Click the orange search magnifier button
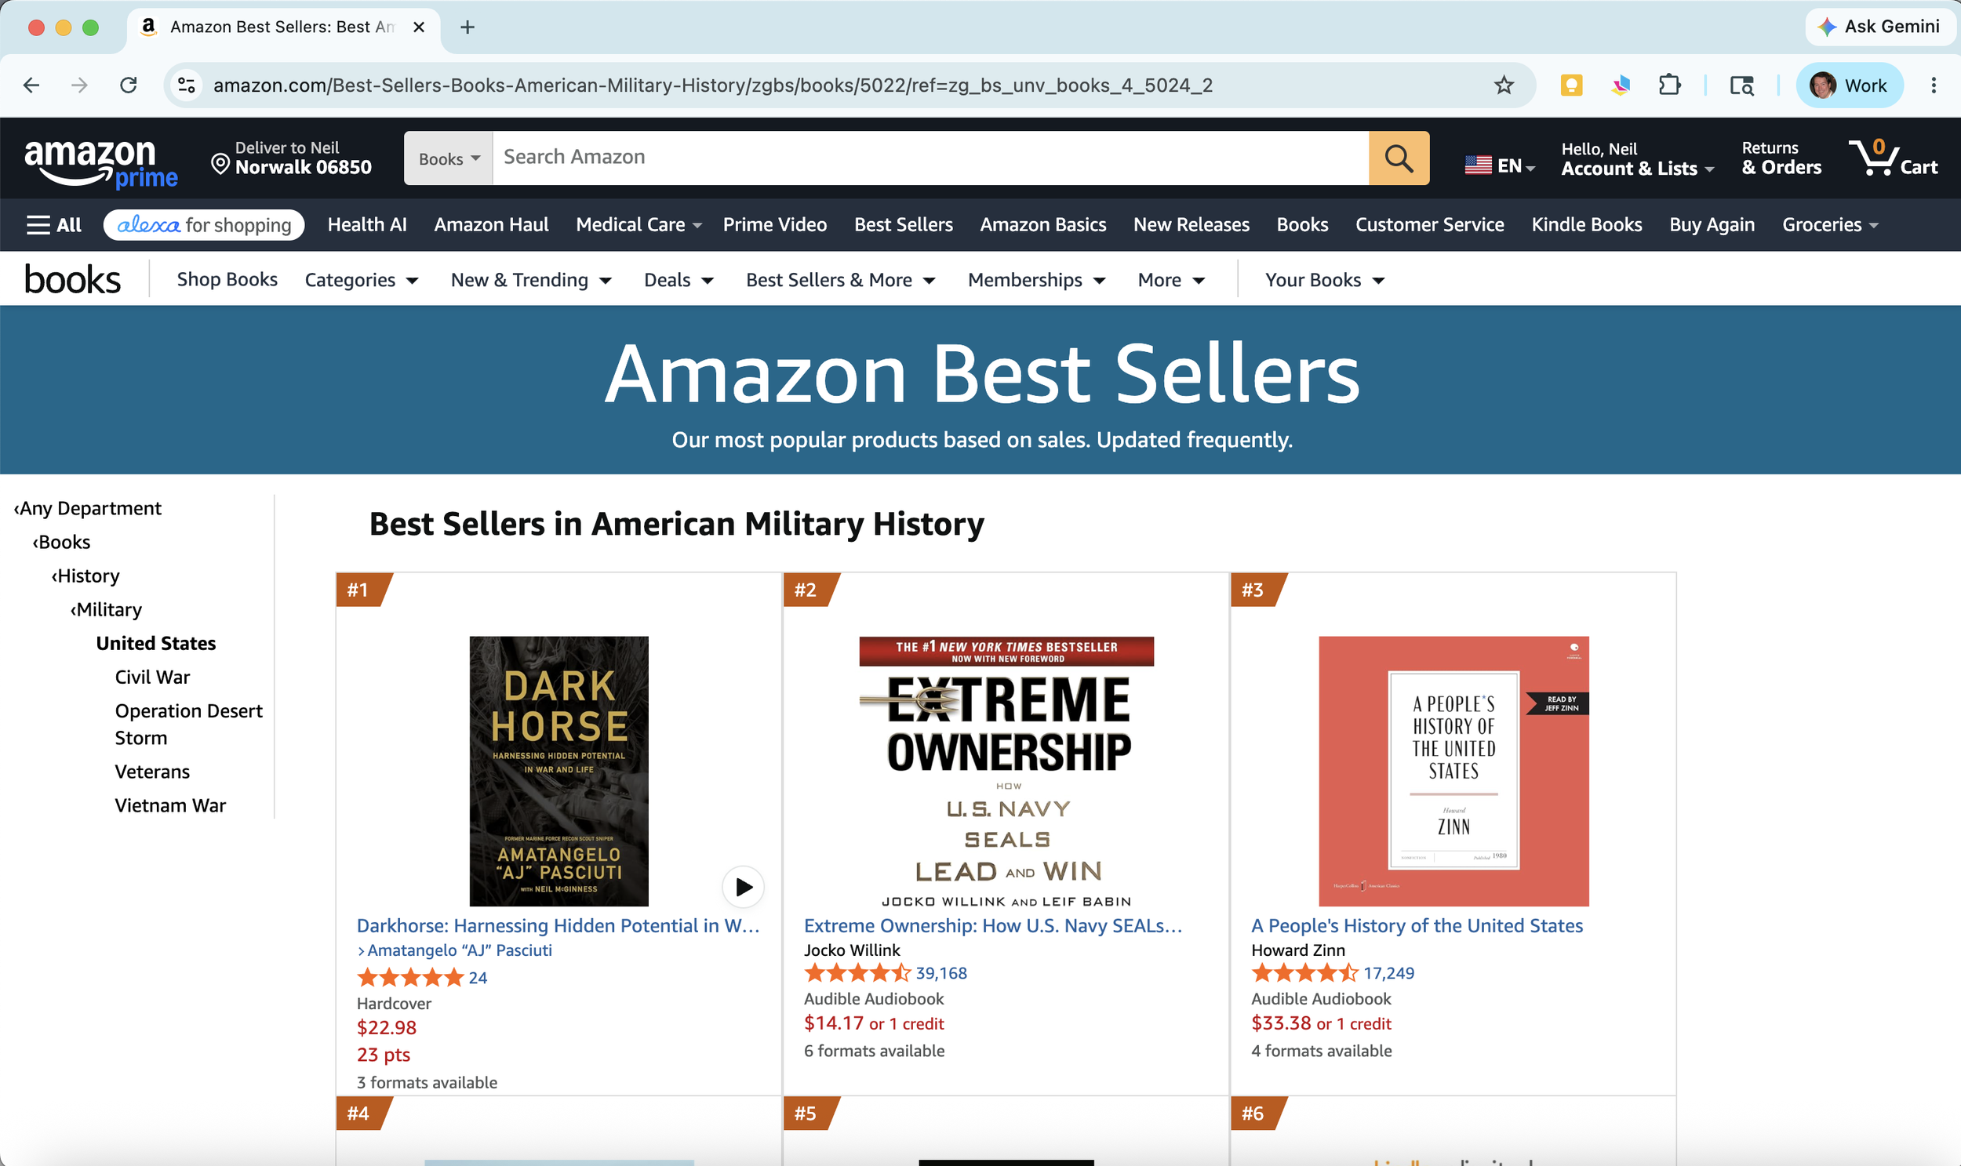1961x1166 pixels. 1399,158
